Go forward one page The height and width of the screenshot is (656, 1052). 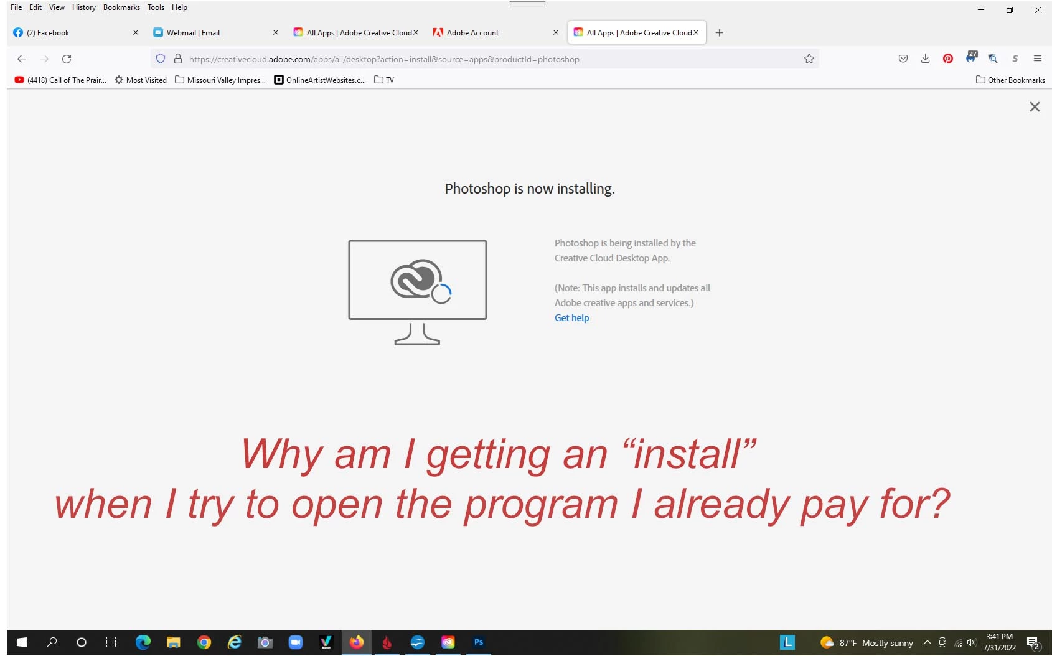[44, 59]
